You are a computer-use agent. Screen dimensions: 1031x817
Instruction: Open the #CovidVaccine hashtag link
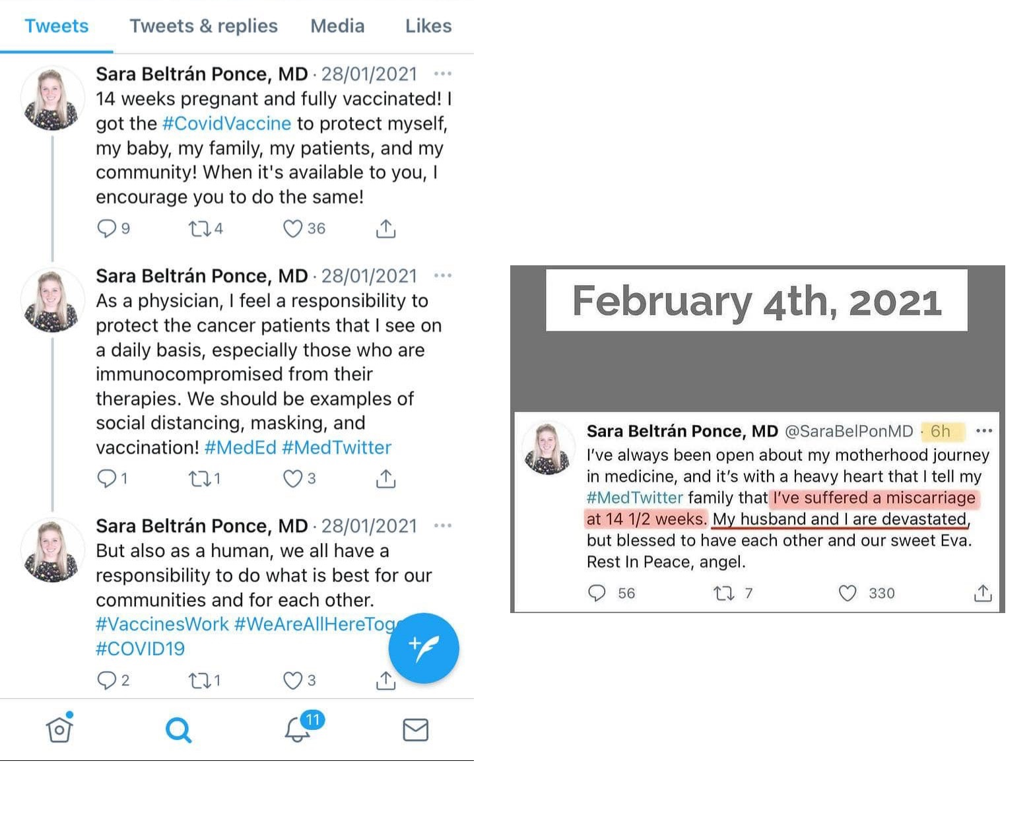tap(226, 123)
